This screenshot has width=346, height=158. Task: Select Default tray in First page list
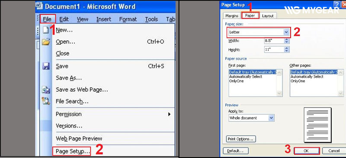253,72
